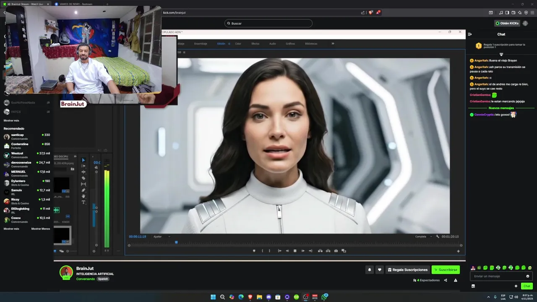Viewport: 537px width, 302px height.
Task: Add a marker in the Program monitor
Action: click(x=254, y=251)
